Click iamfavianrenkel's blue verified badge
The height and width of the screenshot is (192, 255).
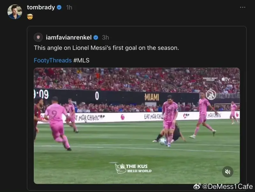[x=96, y=38]
